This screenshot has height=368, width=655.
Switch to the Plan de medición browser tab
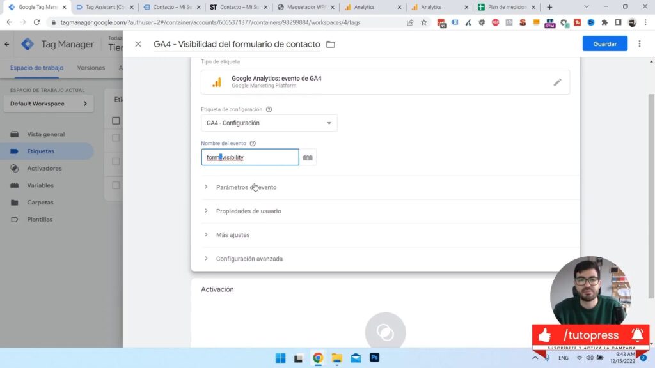(x=507, y=7)
